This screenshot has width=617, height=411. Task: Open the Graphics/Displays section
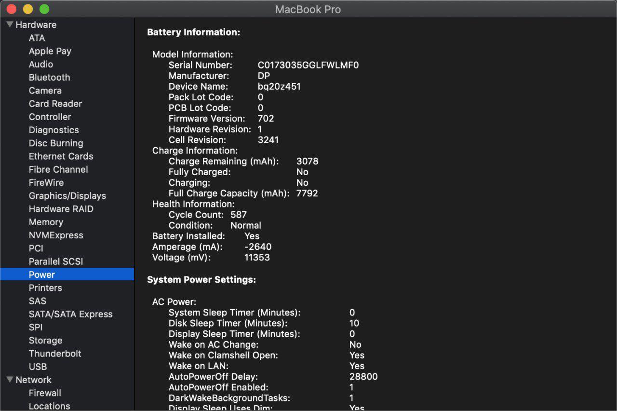[x=67, y=196]
